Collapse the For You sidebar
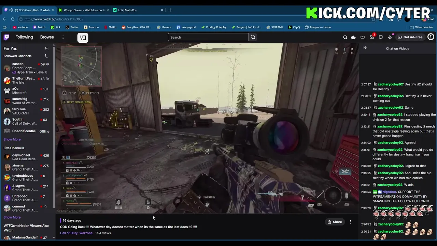Image resolution: width=437 pixels, height=246 pixels. (x=46, y=49)
